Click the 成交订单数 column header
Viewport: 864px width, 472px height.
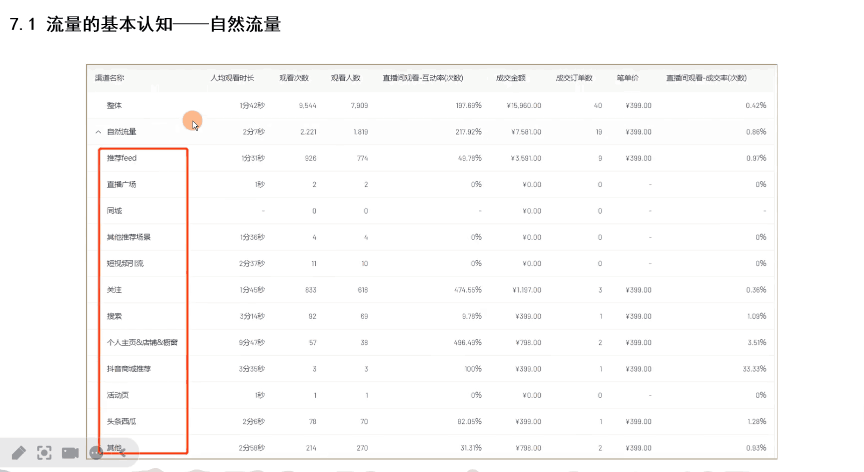tap(574, 78)
